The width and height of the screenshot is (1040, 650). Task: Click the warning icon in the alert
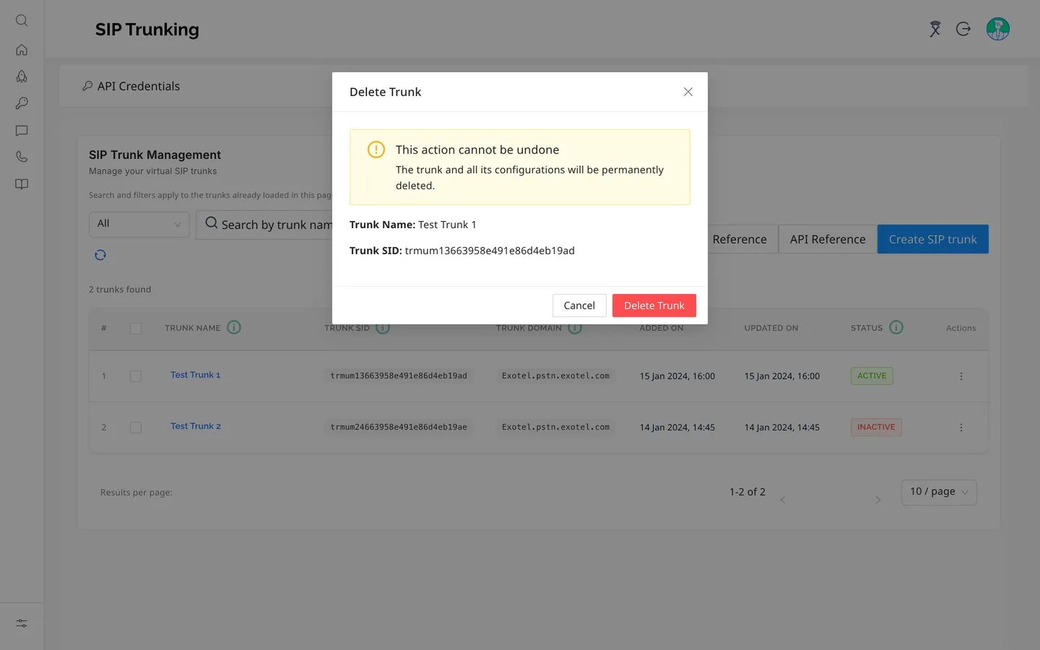click(376, 149)
